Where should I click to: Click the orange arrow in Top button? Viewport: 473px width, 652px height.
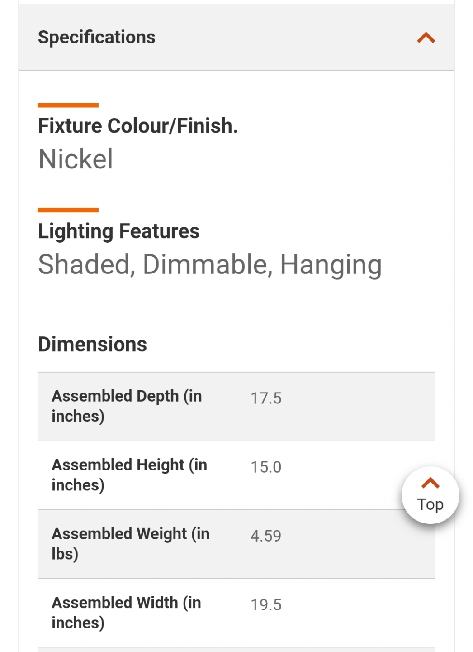[x=430, y=483]
